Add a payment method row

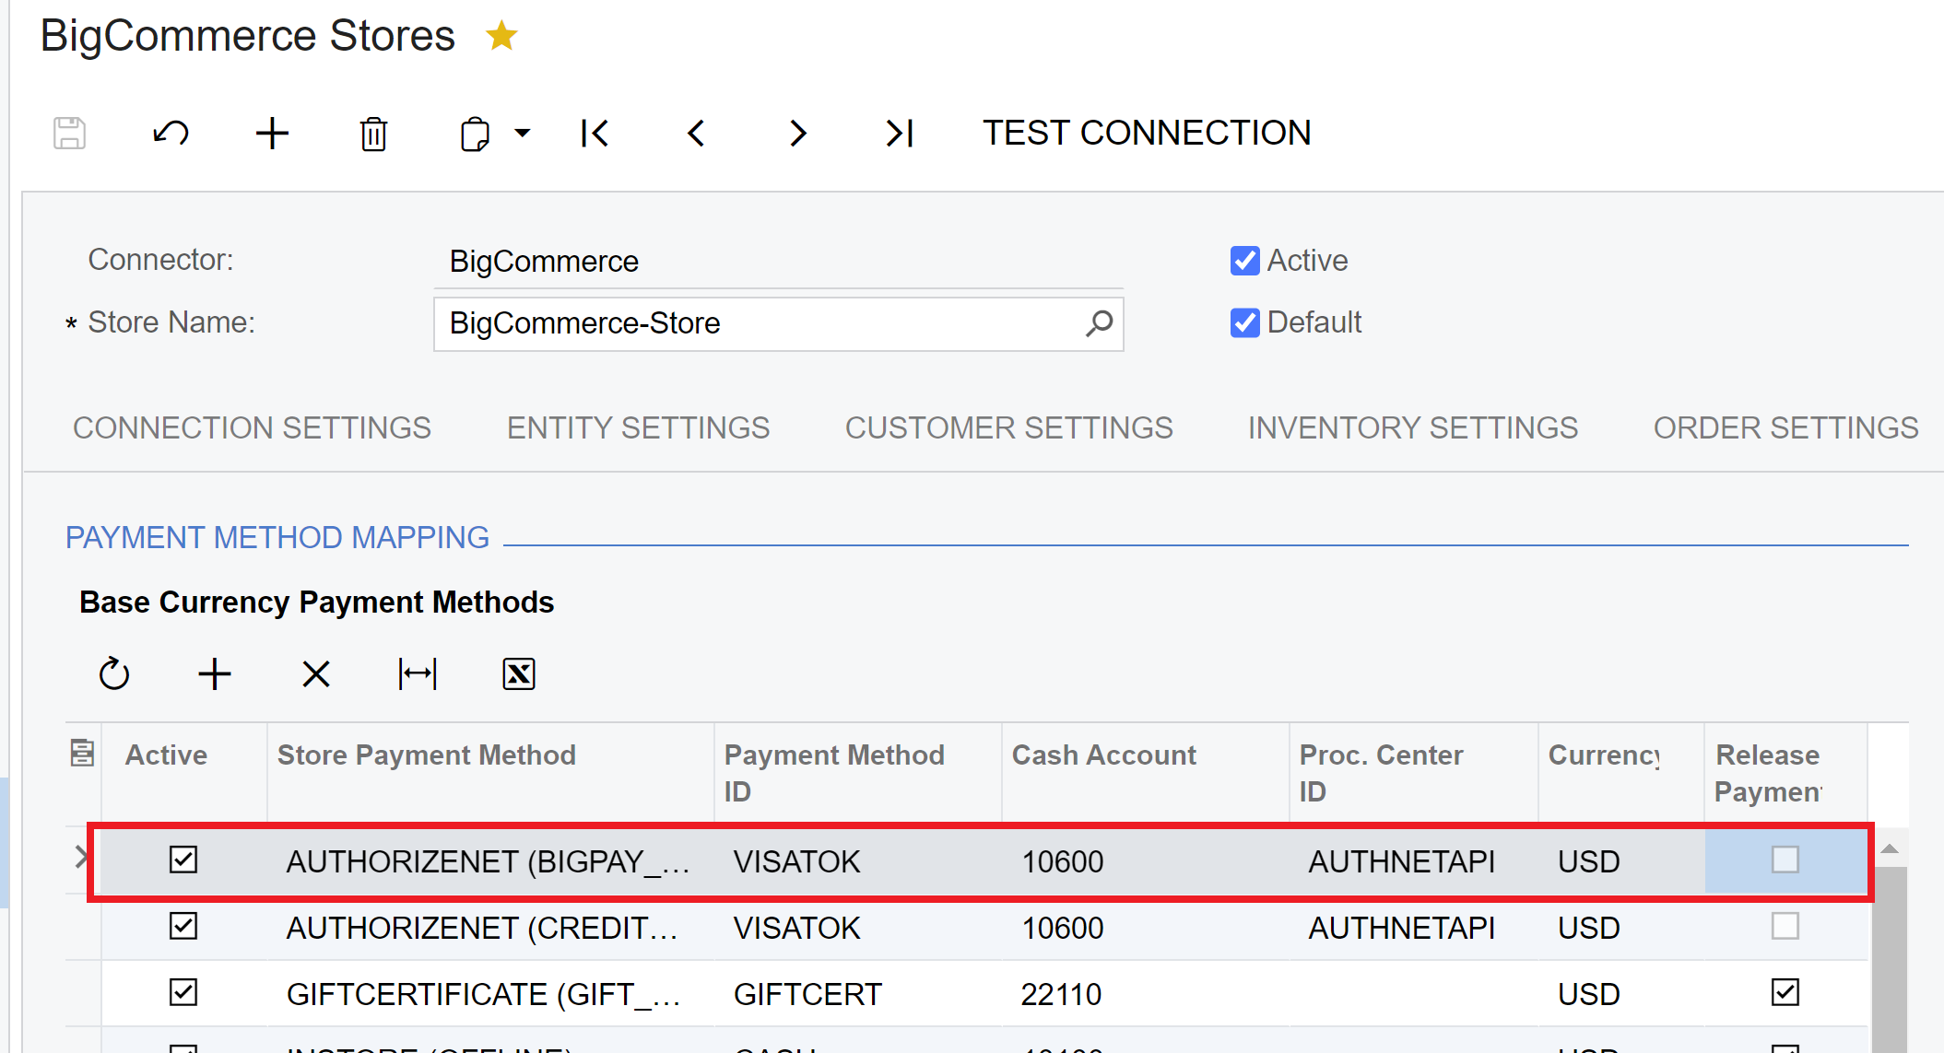(215, 674)
